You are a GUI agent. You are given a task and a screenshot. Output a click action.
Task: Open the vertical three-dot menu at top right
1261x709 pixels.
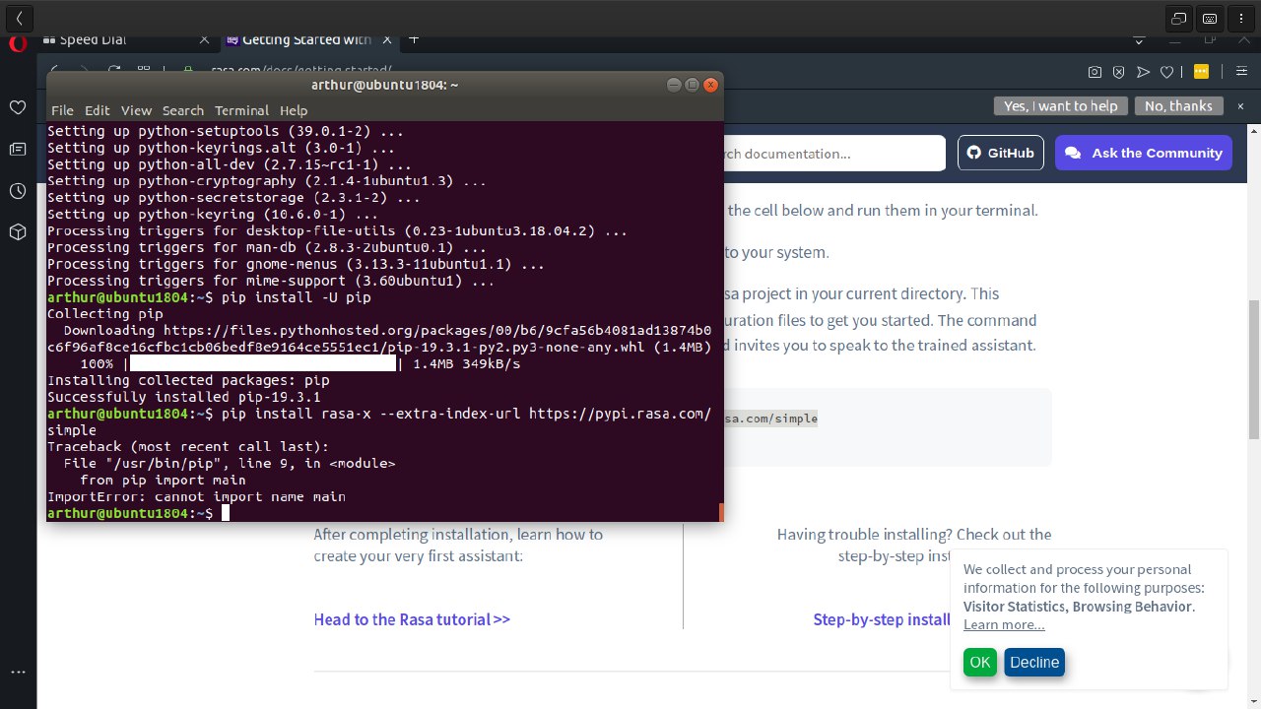pyautogui.click(x=1239, y=17)
